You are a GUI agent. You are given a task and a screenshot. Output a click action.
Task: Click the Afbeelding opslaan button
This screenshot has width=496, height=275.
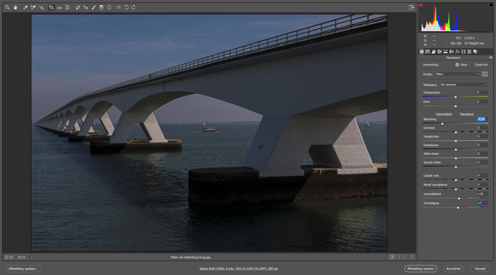tap(23, 269)
